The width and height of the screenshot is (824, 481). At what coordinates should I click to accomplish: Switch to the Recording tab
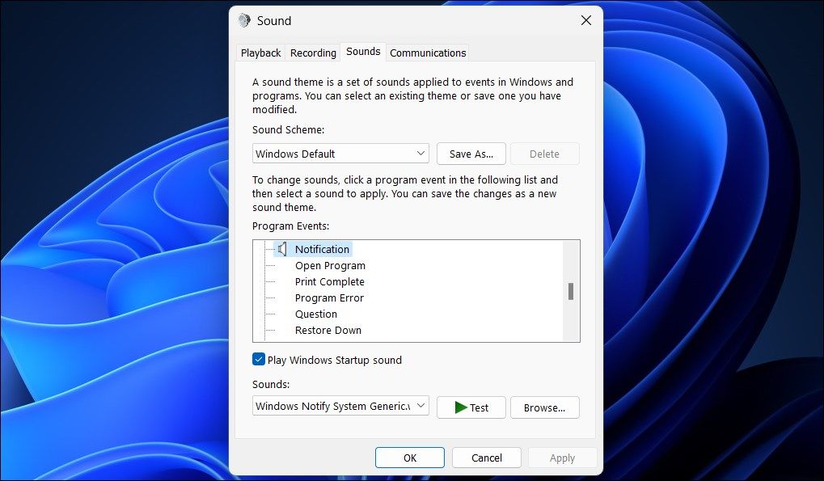pyautogui.click(x=312, y=52)
